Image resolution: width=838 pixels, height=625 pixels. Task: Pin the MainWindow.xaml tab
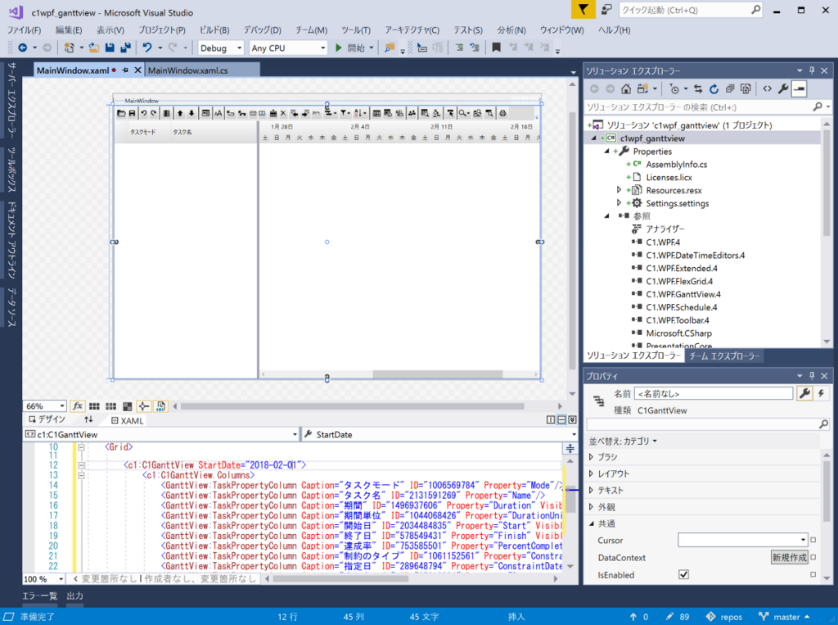click(x=125, y=70)
